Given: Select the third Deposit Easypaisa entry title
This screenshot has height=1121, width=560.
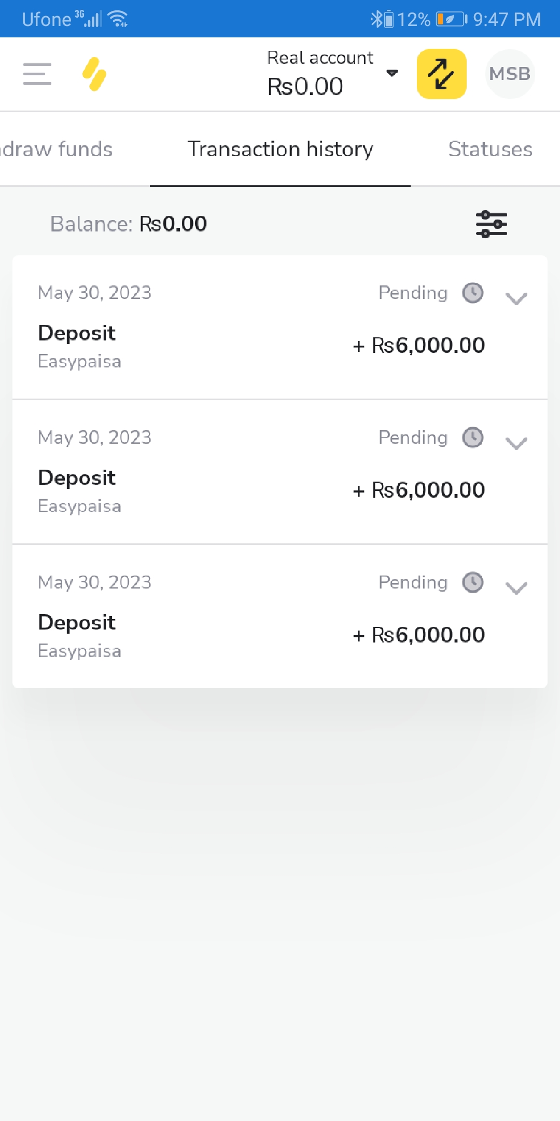Looking at the screenshot, I should coord(77,622).
